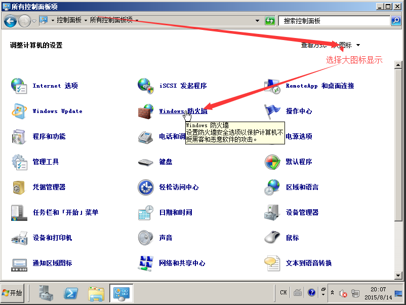Click the 电话和调制解调器 phone icon
406x305 pixels.
(x=146, y=137)
